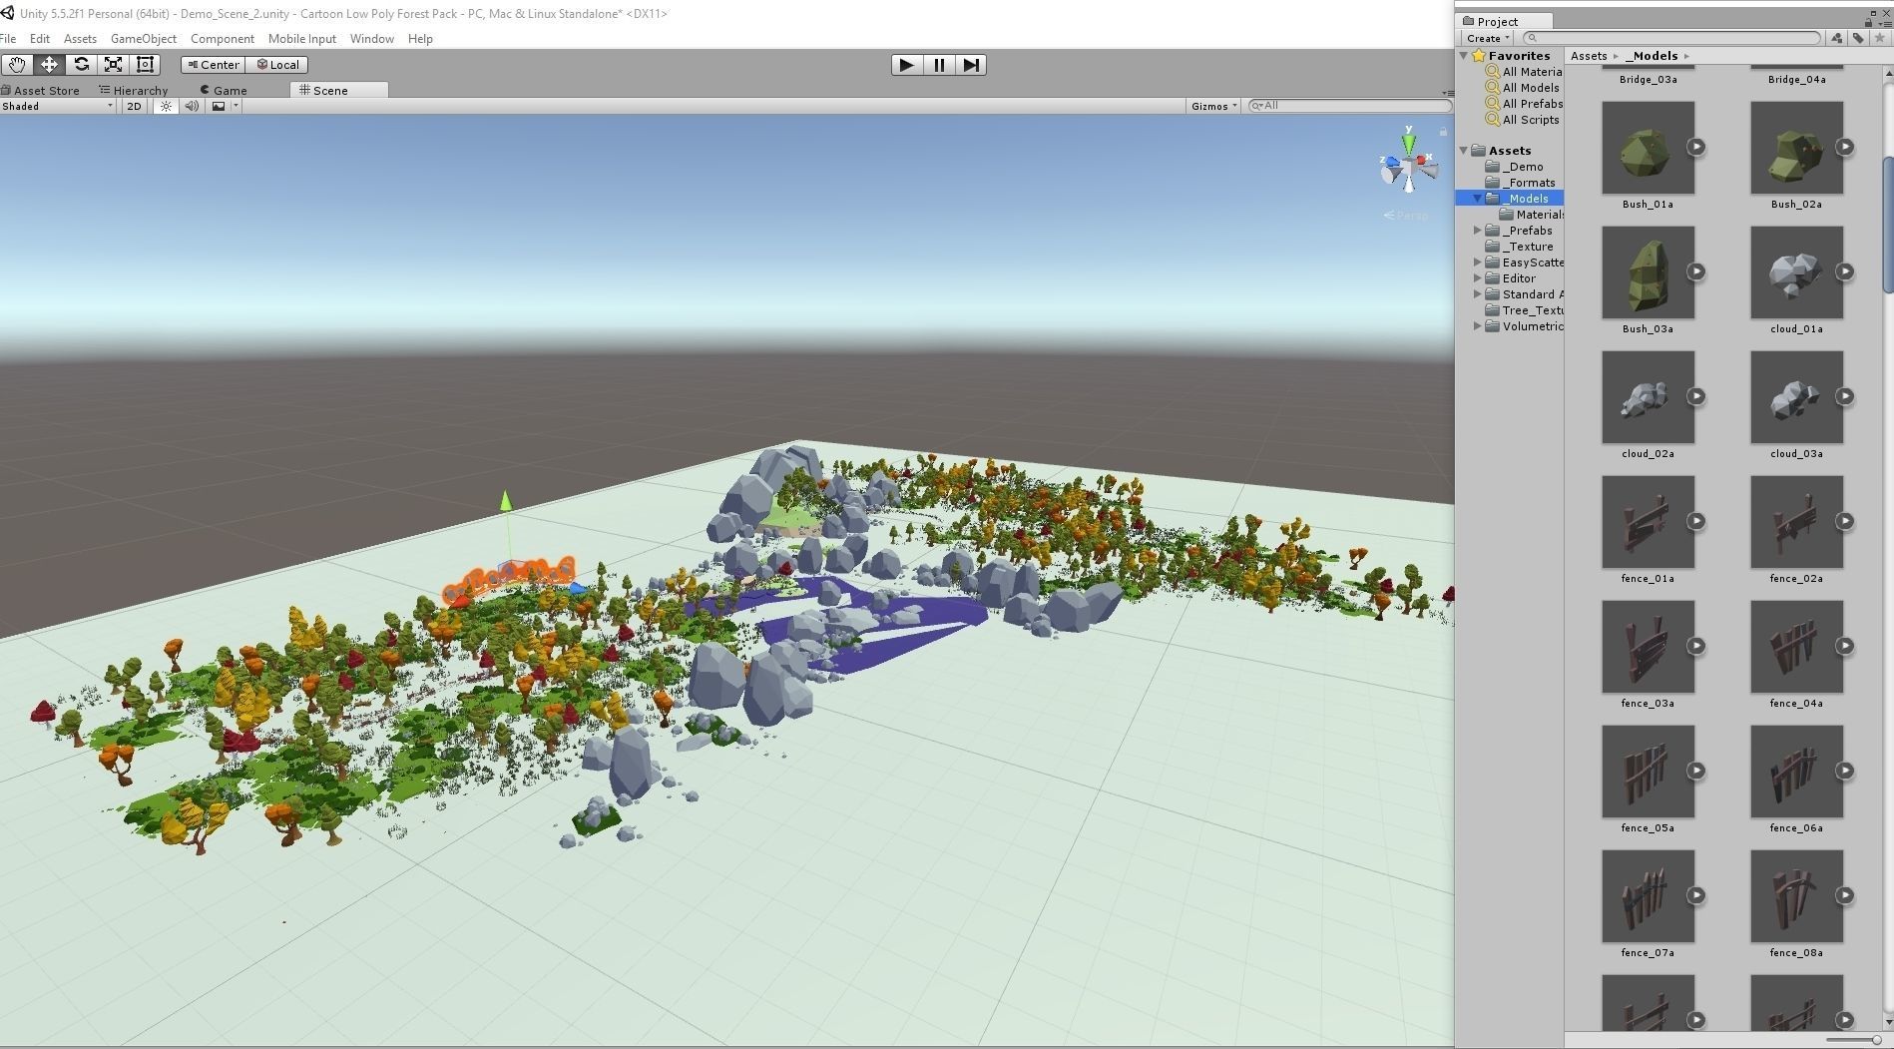Screen dimensions: 1894x1049
Task: Toggle the Project panel lock
Action: coord(1868,21)
